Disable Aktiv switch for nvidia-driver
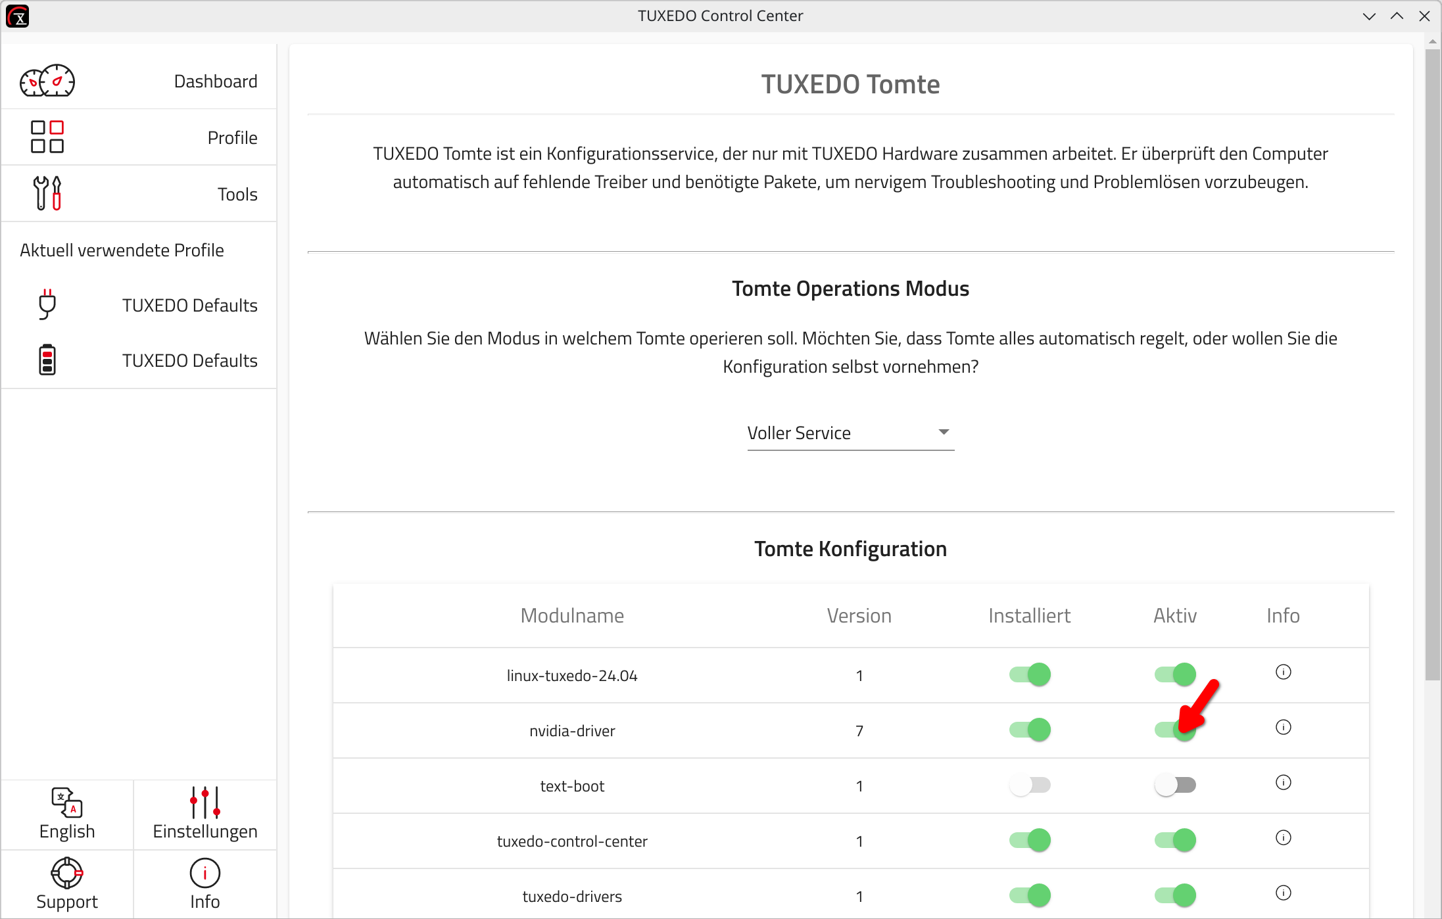The height and width of the screenshot is (919, 1442). click(1175, 730)
